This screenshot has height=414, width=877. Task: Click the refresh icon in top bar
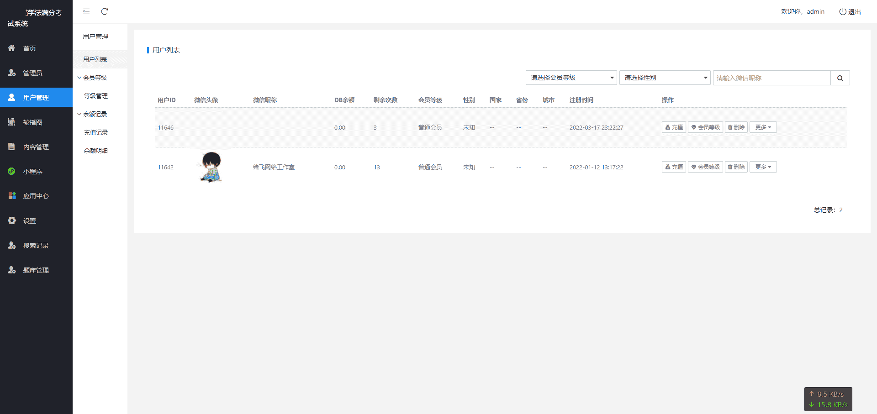tap(105, 11)
